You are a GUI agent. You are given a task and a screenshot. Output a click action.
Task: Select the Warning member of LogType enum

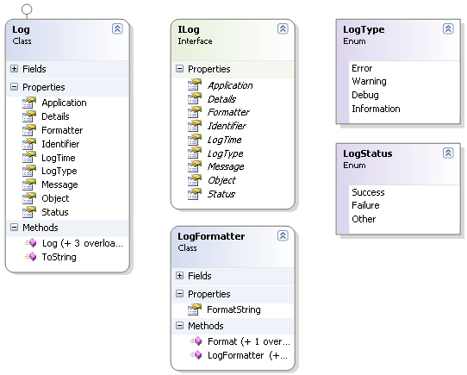[x=369, y=81]
